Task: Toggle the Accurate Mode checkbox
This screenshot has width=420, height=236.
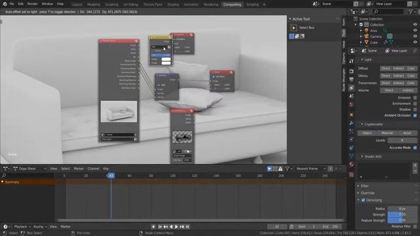Action: 415,147
